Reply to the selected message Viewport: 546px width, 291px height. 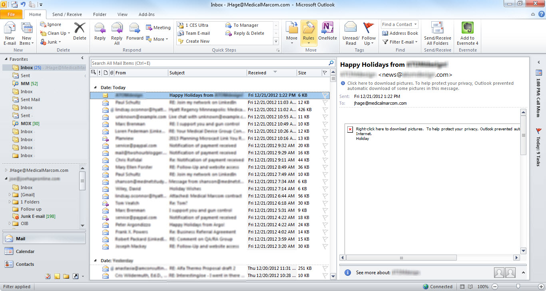(100, 32)
